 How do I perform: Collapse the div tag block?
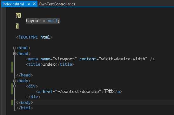click(x=14, y=86)
